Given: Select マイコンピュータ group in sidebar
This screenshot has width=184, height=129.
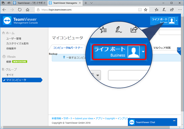Looking at the screenshot, I should pos(22,80).
